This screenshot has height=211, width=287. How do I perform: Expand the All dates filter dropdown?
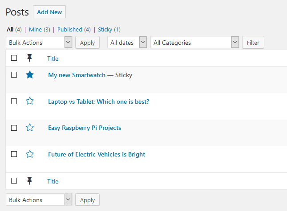click(x=127, y=43)
